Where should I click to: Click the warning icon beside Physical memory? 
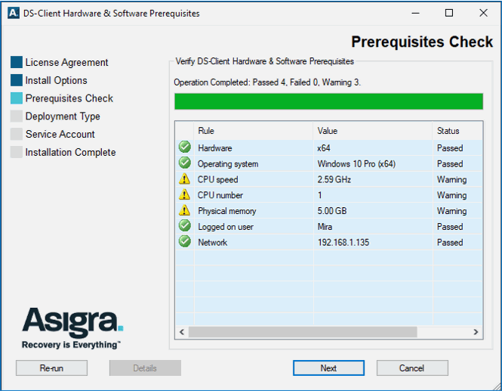point(184,210)
